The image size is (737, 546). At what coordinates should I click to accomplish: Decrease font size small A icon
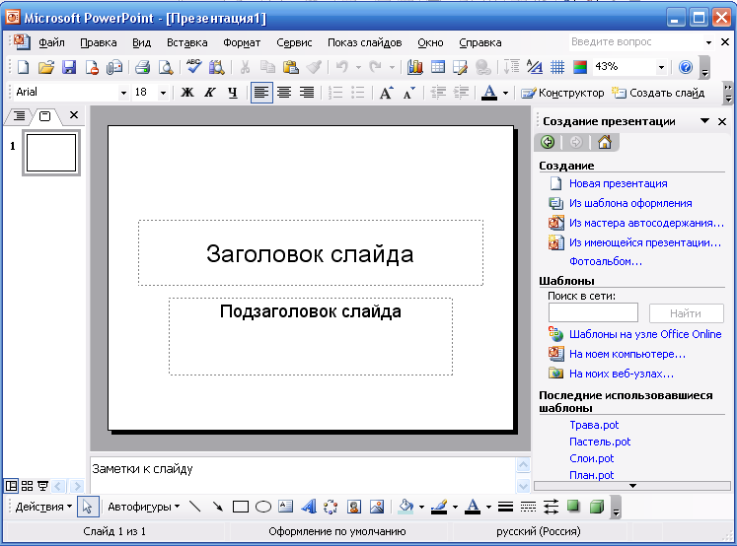tap(408, 93)
